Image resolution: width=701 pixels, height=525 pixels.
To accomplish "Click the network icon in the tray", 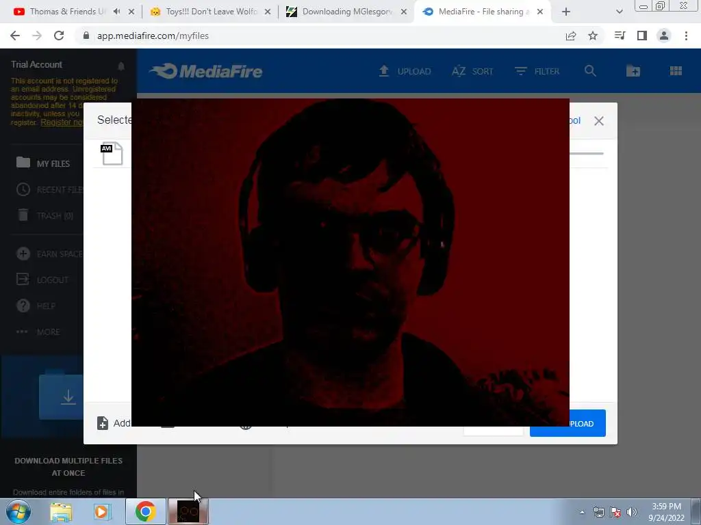I will point(598,512).
